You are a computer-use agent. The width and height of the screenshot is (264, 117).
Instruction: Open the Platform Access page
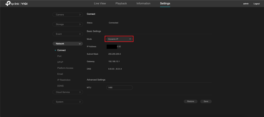(x=65, y=68)
